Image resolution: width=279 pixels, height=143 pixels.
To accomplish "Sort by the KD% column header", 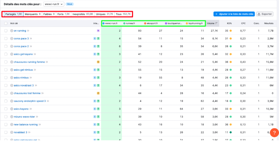I will coord(229,23).
